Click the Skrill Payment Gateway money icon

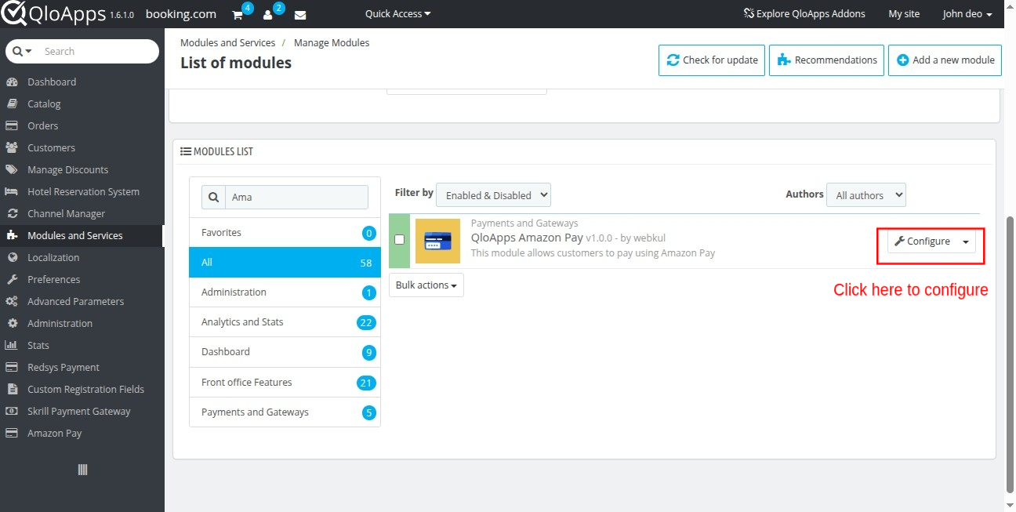(x=12, y=411)
